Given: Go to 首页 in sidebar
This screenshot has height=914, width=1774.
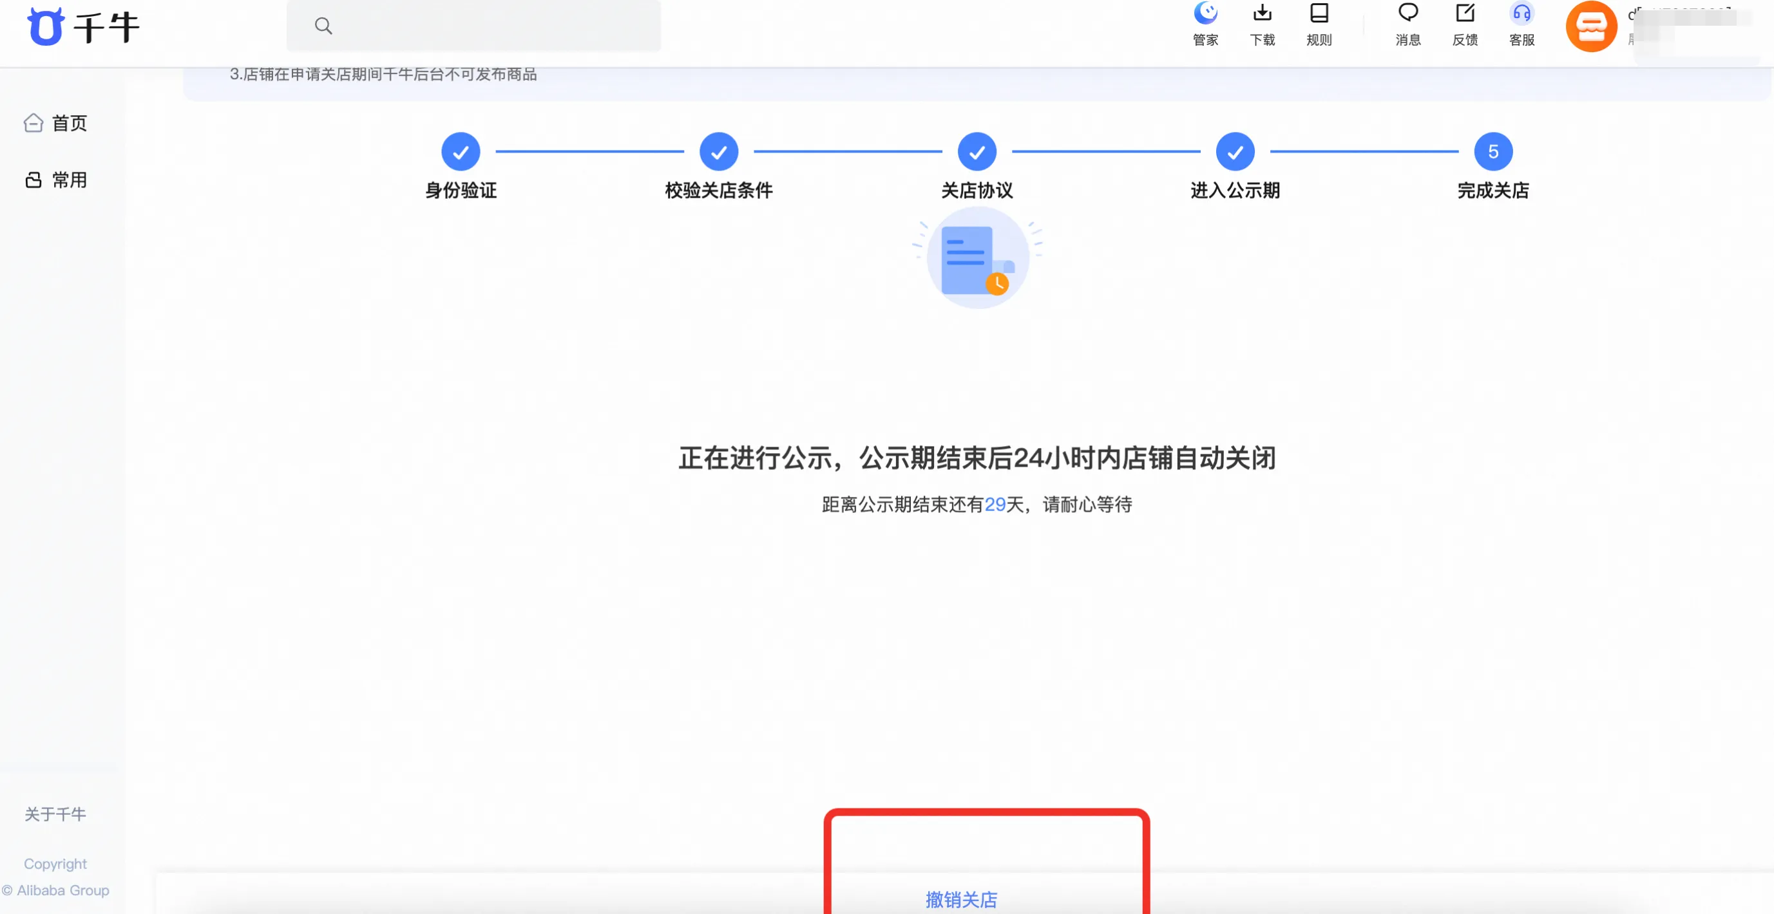Looking at the screenshot, I should tap(55, 123).
